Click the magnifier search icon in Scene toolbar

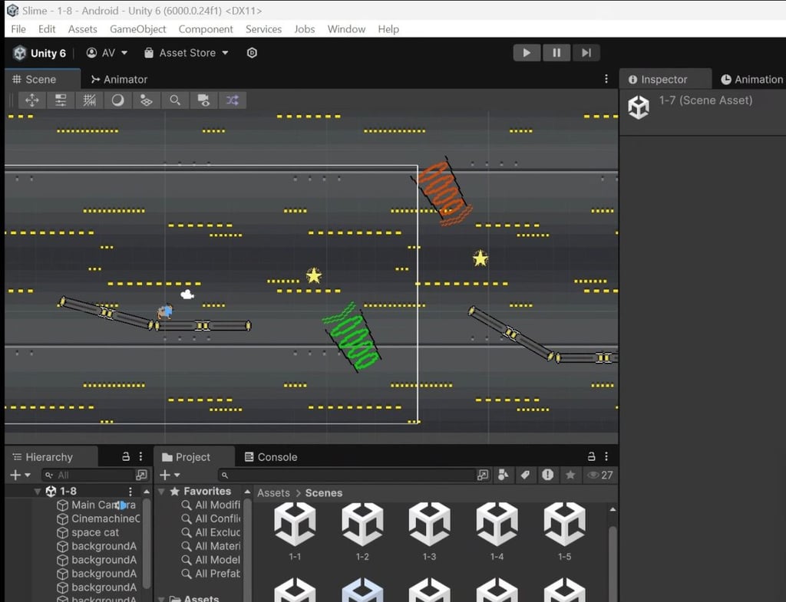175,100
